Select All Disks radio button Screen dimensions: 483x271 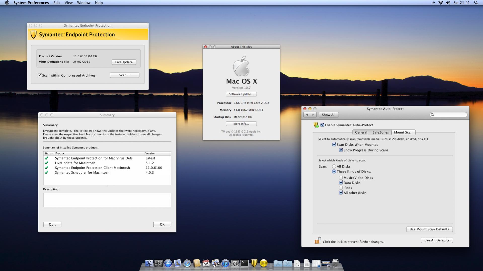(x=334, y=166)
